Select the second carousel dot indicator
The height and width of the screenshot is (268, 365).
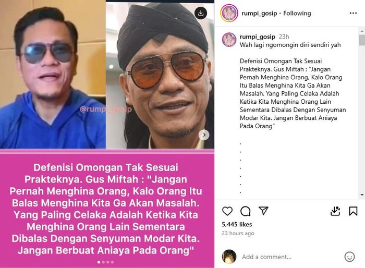click(103, 262)
